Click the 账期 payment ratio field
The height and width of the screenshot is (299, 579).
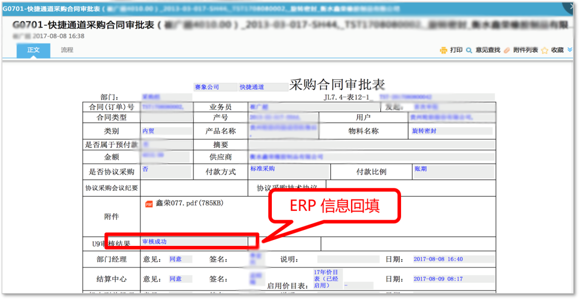[454, 171]
